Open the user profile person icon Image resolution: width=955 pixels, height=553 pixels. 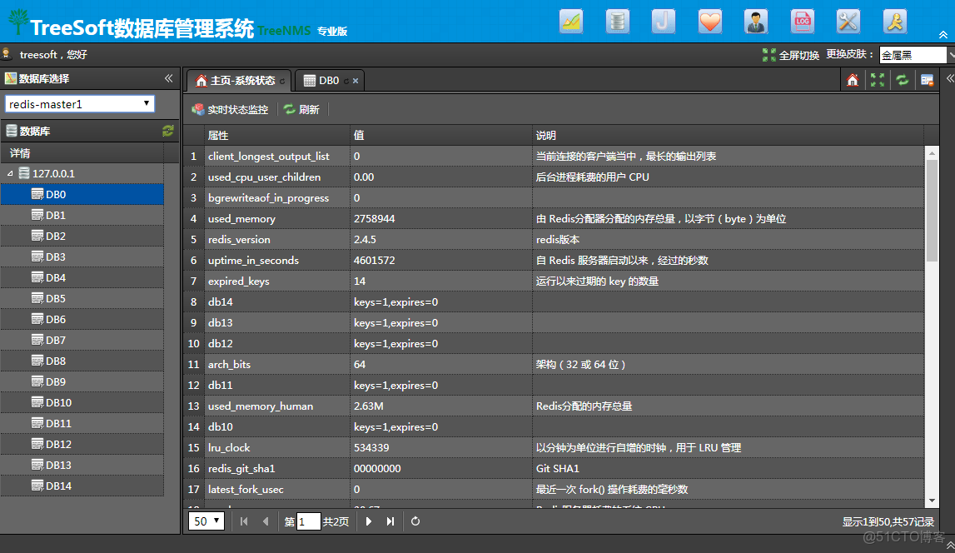756,21
